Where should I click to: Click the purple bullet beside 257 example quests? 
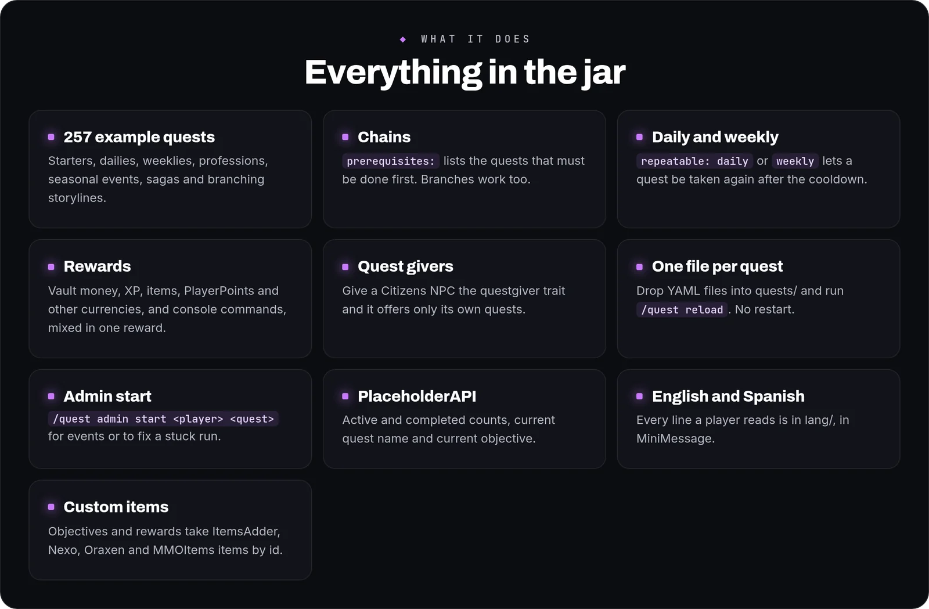(51, 137)
